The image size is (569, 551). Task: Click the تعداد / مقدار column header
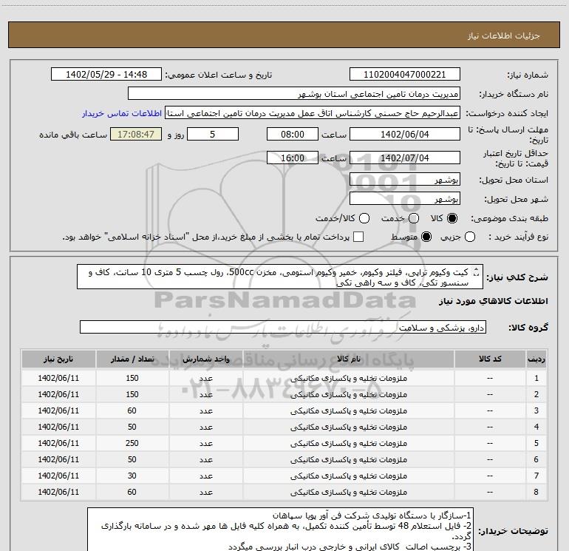click(132, 359)
